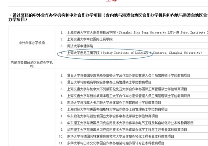Open the 同济大学中德学院 link
This screenshot has width=208, height=146.
point(80,46)
